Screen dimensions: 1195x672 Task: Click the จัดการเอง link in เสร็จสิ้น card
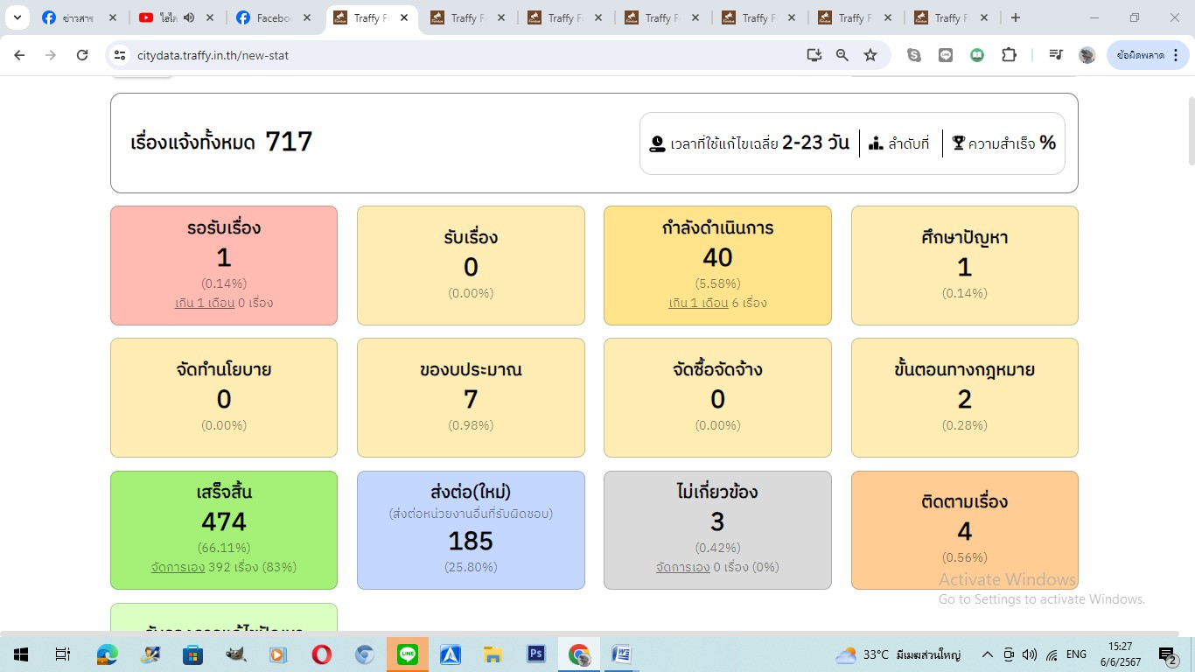click(x=178, y=567)
